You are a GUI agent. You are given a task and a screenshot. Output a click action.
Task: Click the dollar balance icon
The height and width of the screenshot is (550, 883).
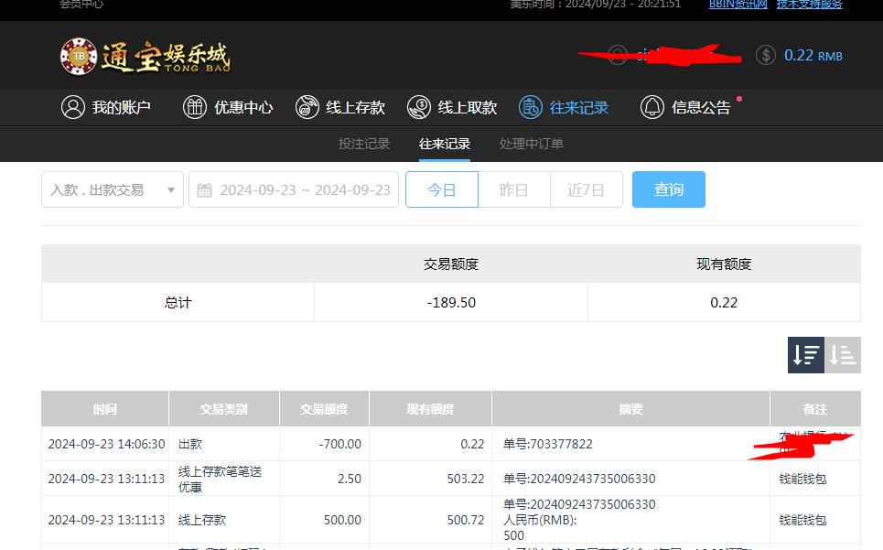pos(765,55)
